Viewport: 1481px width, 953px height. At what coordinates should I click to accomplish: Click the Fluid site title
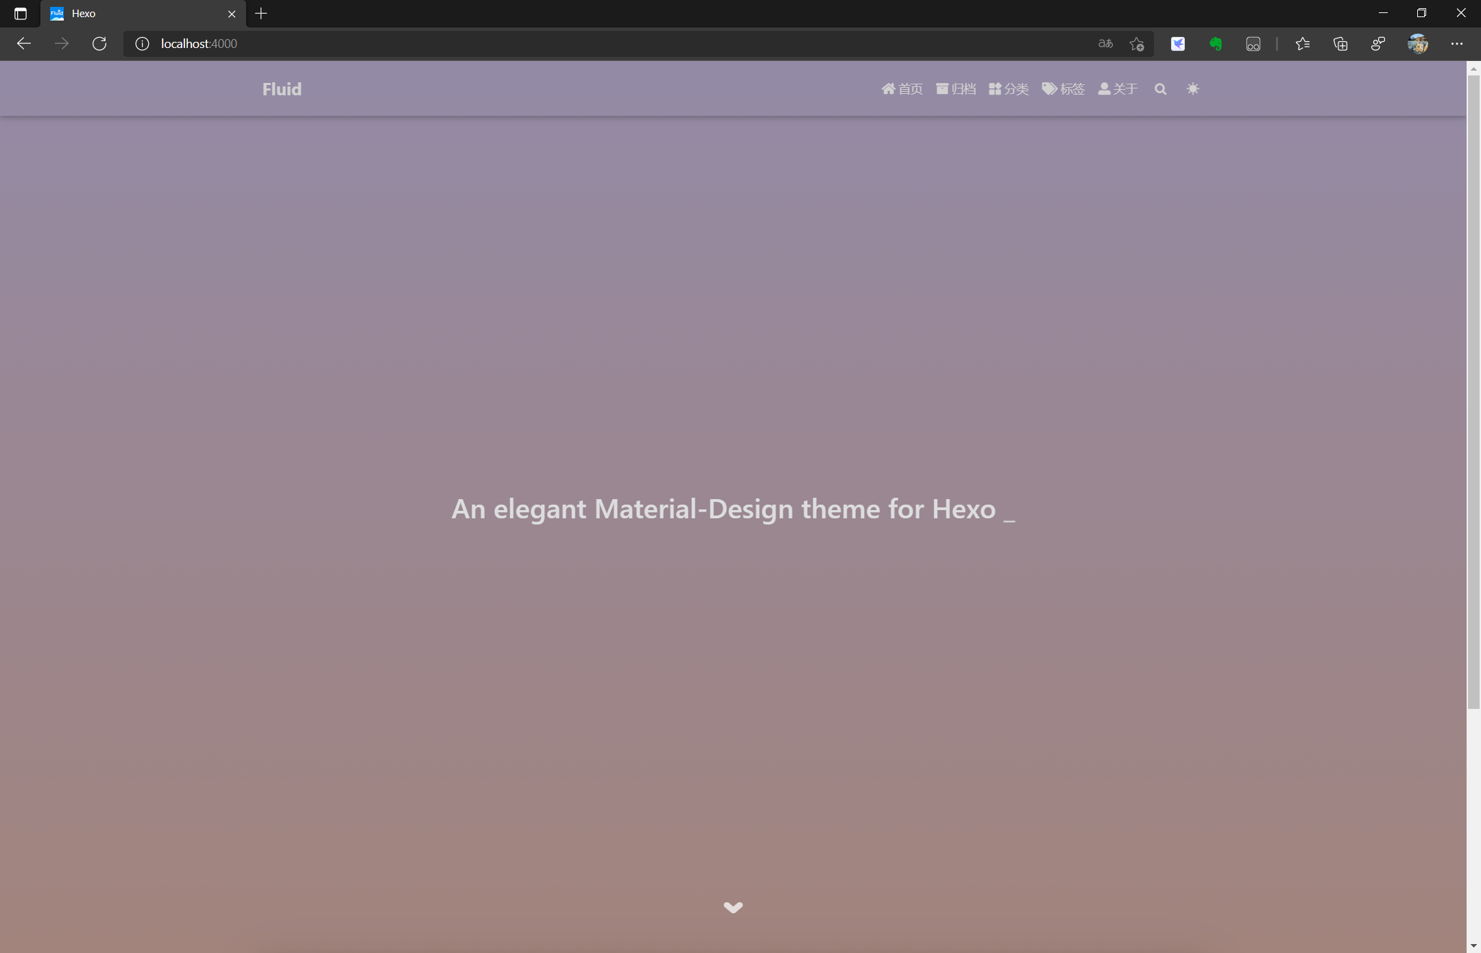[282, 89]
